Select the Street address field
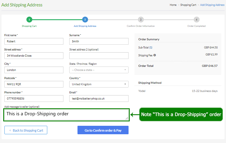Image resolution: width=226 pixels, height=143 pixels. 34,56
